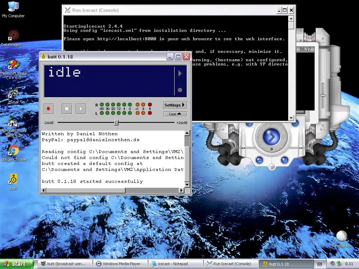Maximize the butt 0.1.18 window
The image size is (359, 269).
click(178, 56)
